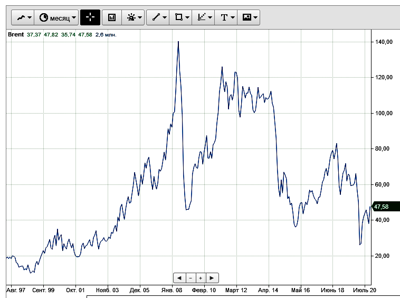Click the 140,00 price axis label
This screenshot has width=400, height=298.
(x=384, y=42)
